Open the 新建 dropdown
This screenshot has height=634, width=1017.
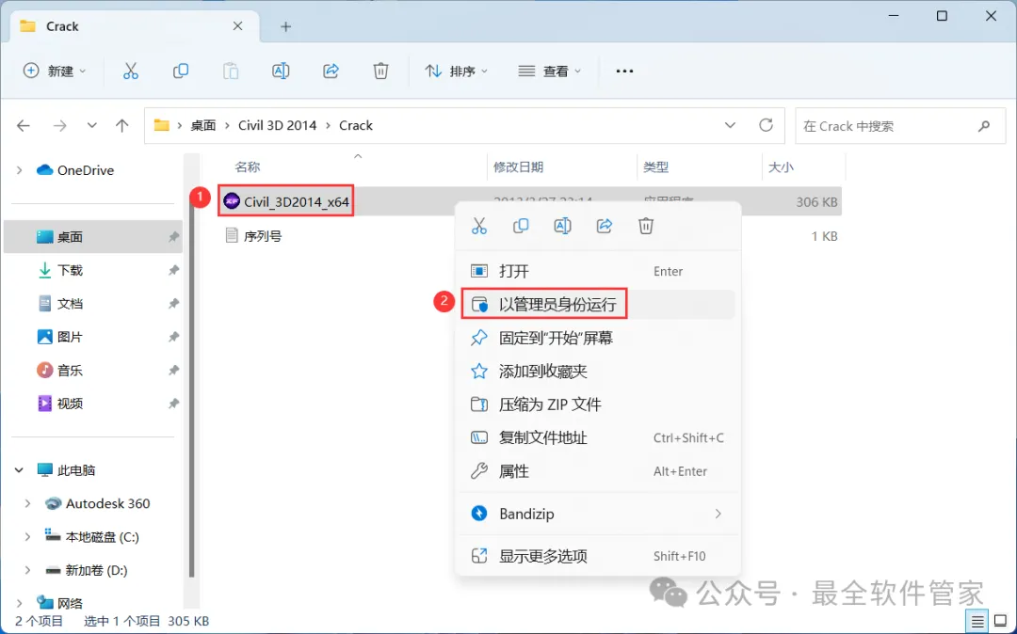click(x=54, y=71)
